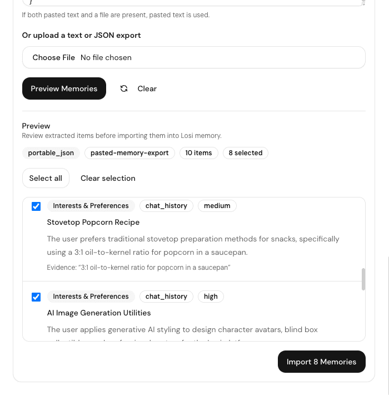Screen dimensions: 389x395
Task: Click the portable_json tag chip
Action: (51, 153)
